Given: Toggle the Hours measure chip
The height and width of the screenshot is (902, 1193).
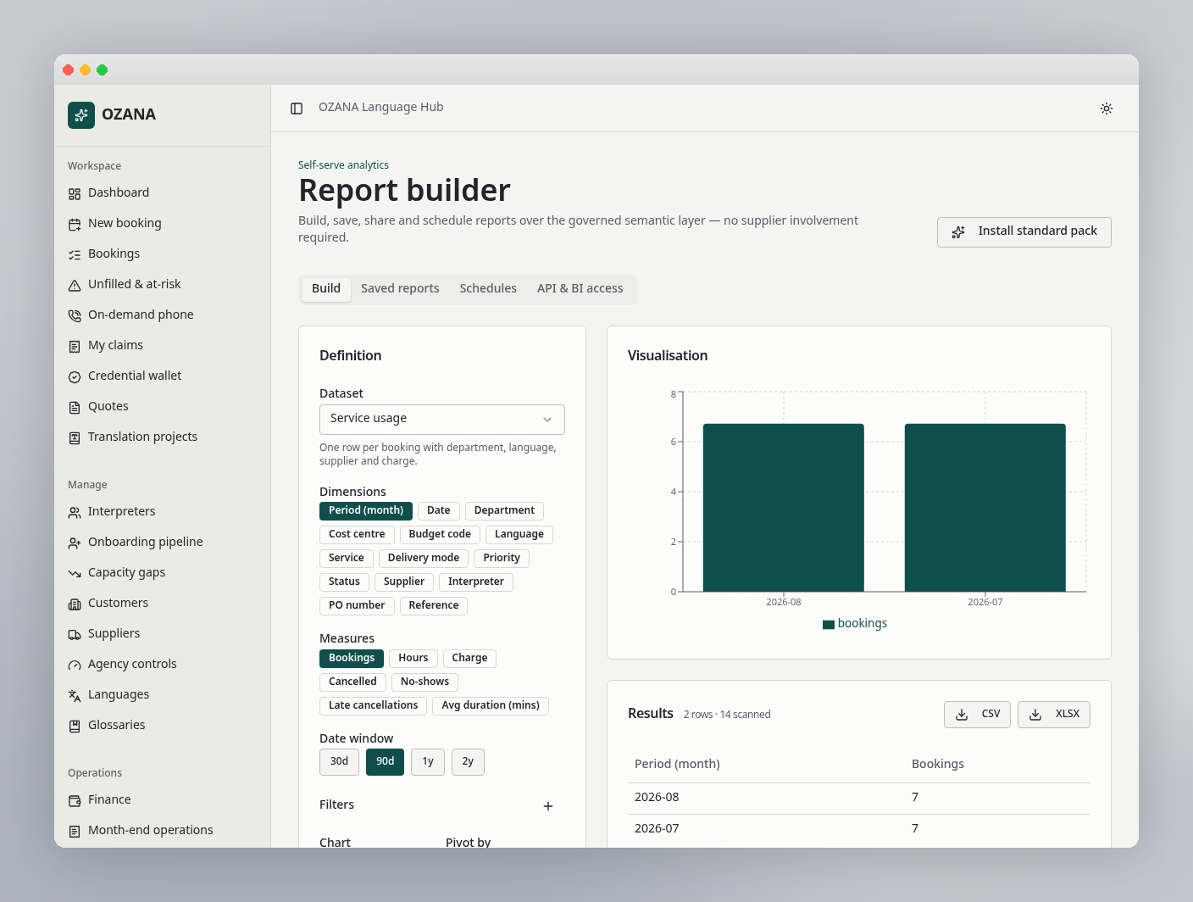Looking at the screenshot, I should [413, 658].
